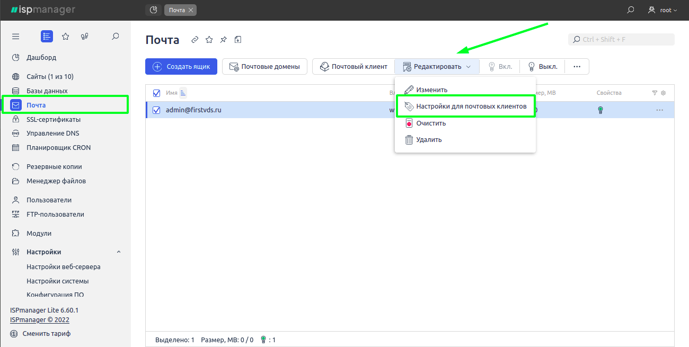Enable mailbox with Вкл. button
This screenshot has height=347, width=689.
click(x=500, y=67)
